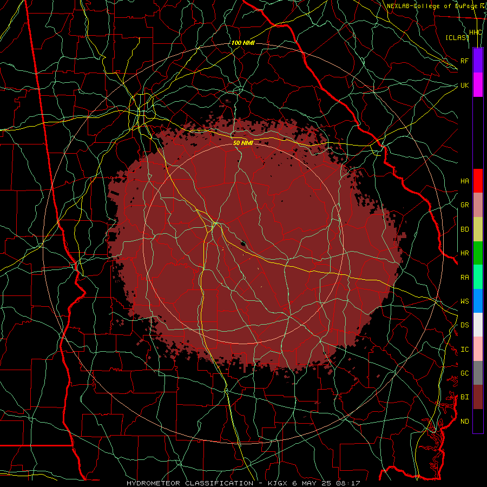Select the gray GC legend swatch
The width and height of the screenshot is (487, 487).
(478, 373)
